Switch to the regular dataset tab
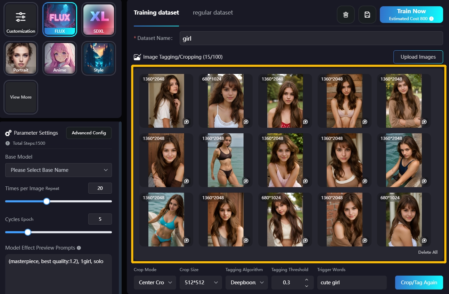The height and width of the screenshot is (294, 449). pyautogui.click(x=213, y=12)
